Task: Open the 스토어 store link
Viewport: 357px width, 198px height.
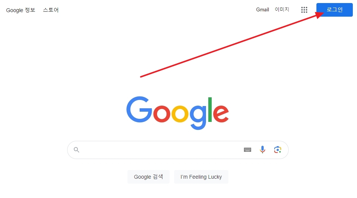Action: point(51,10)
